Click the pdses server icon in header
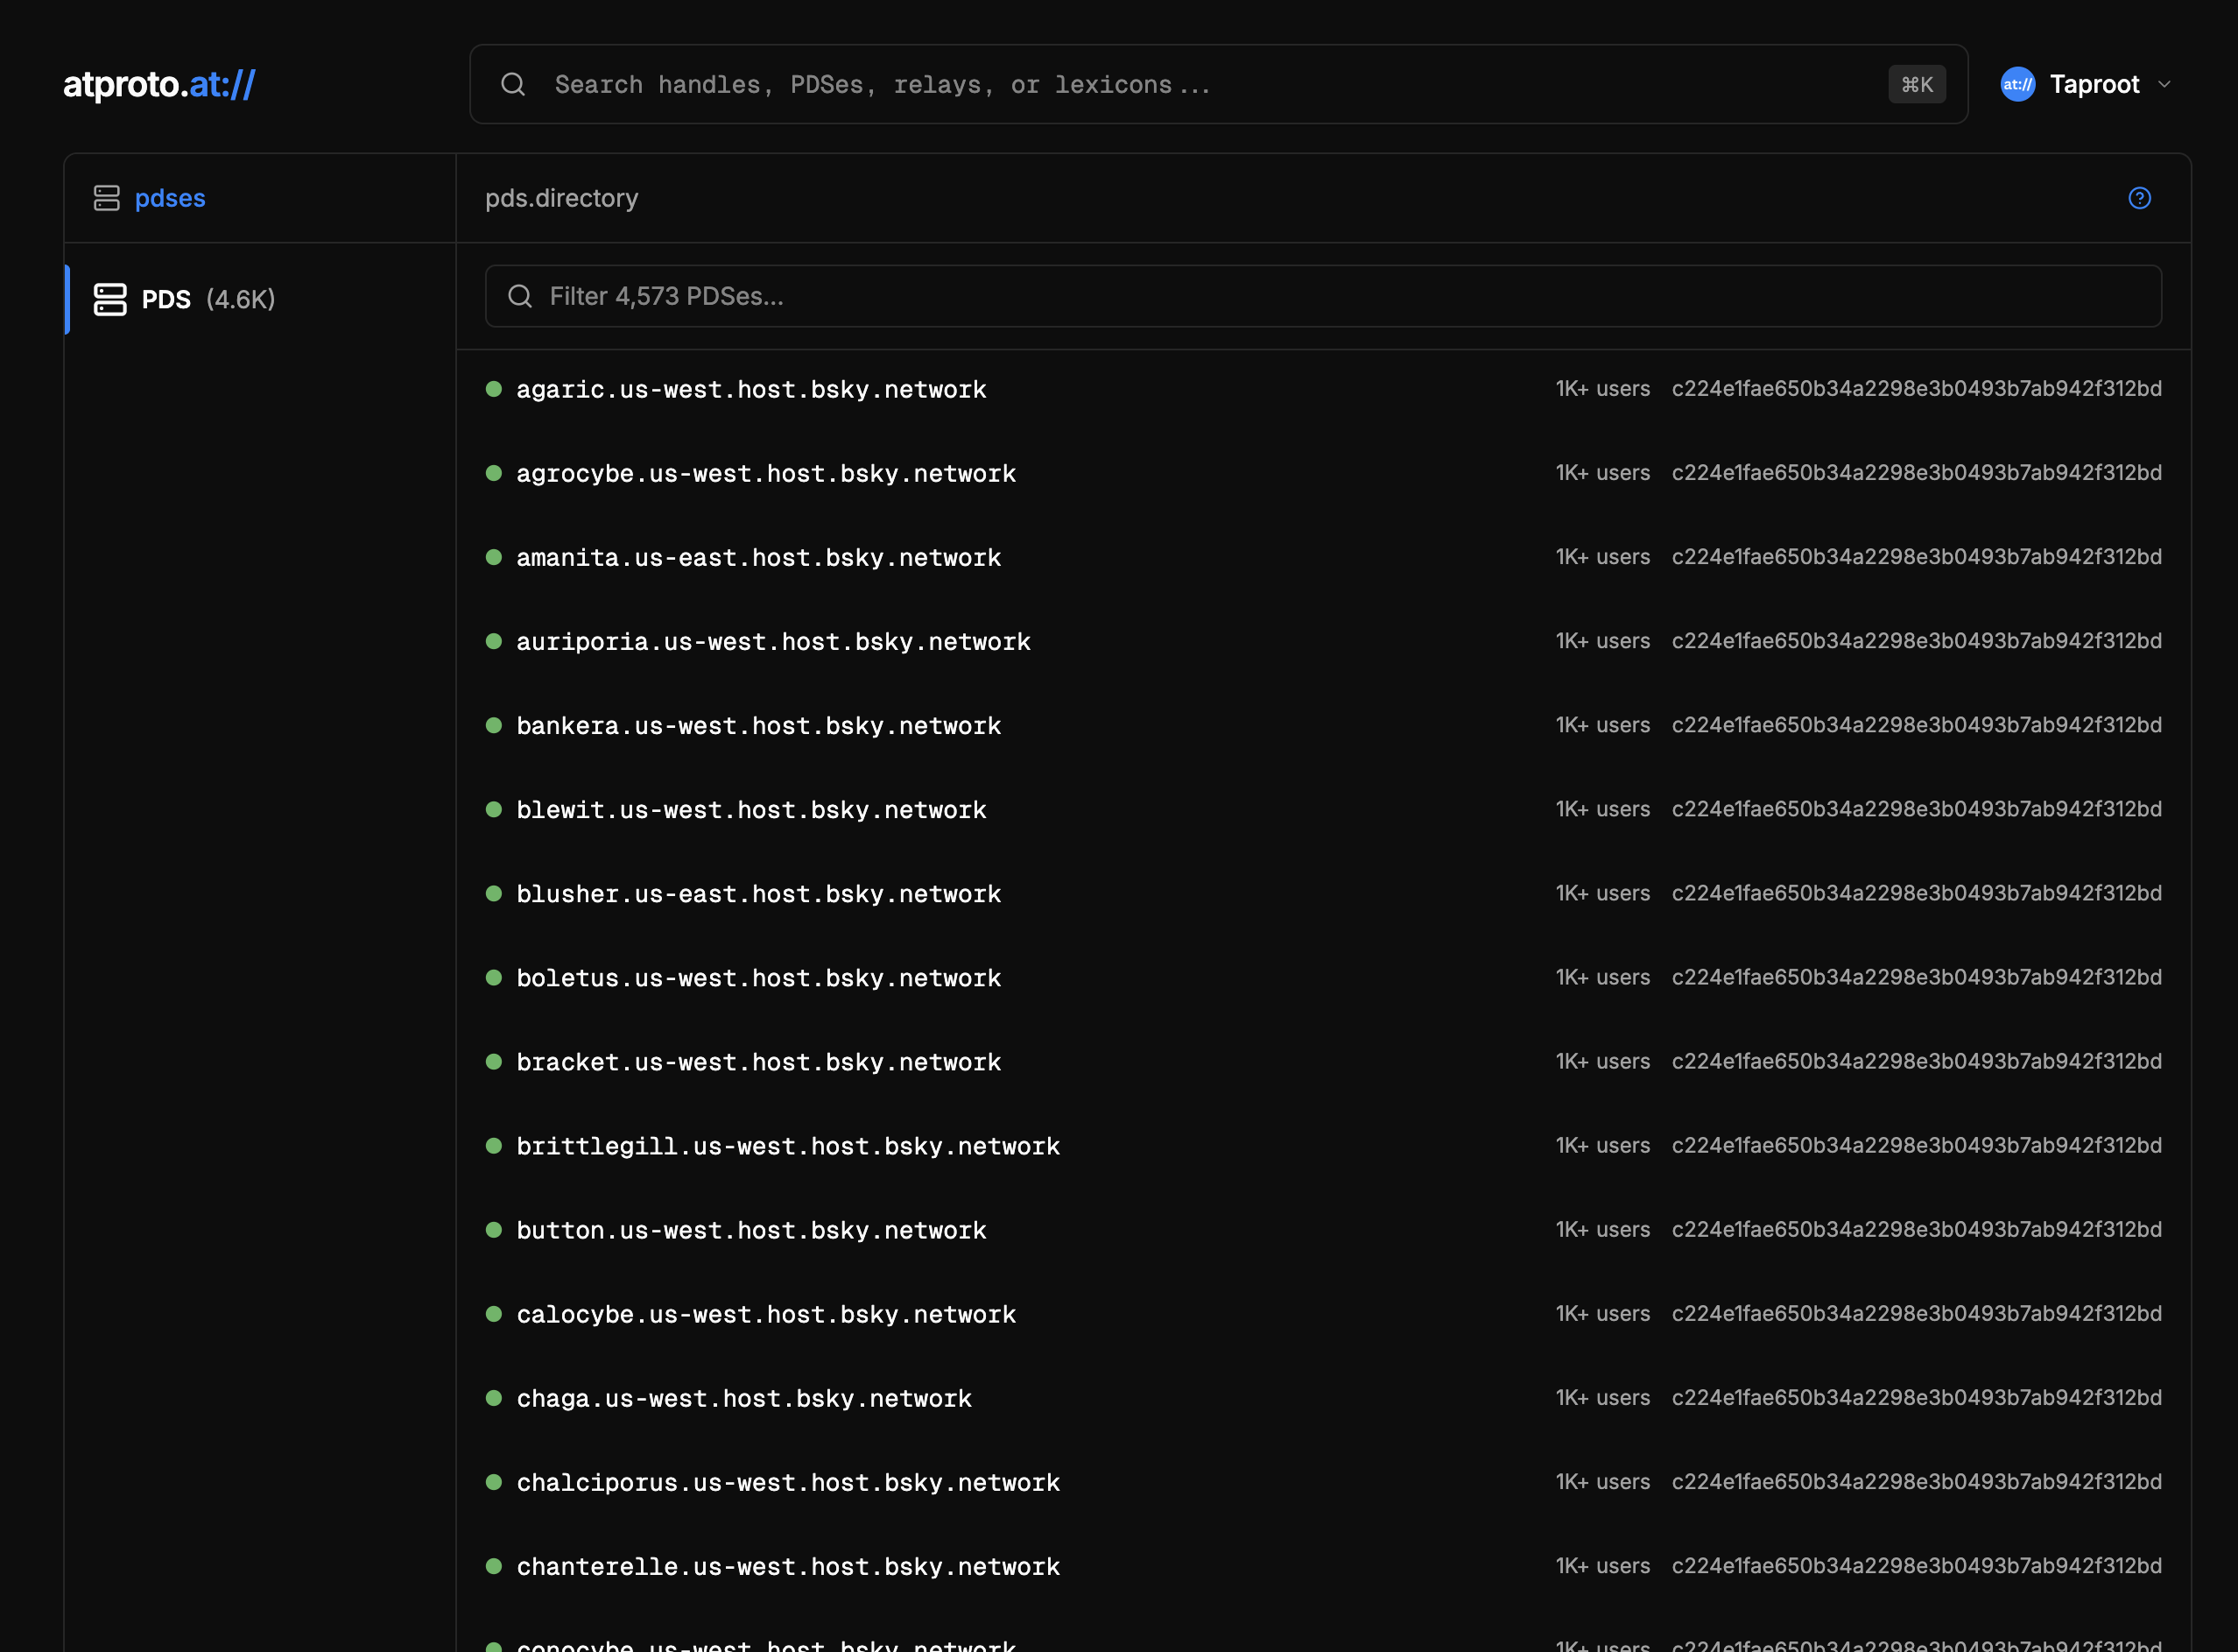The height and width of the screenshot is (1652, 2238). point(107,198)
